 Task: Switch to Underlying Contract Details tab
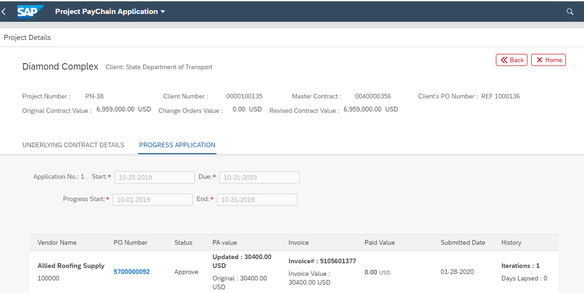(73, 145)
